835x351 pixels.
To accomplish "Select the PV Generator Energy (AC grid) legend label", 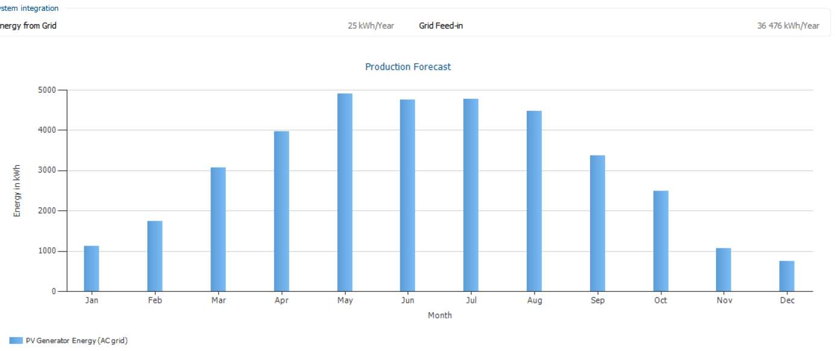I will tap(77, 341).
